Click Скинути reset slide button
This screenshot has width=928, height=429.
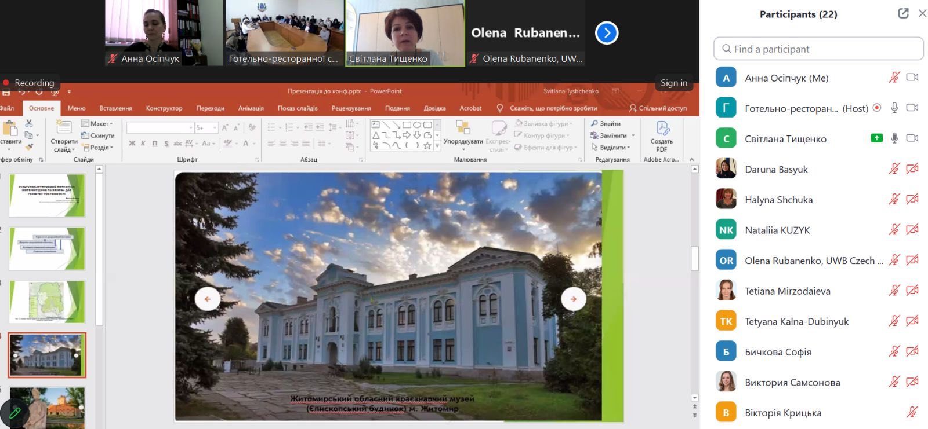tap(97, 135)
